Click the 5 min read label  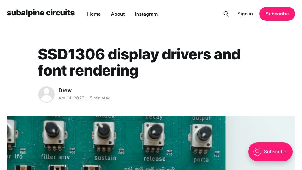[x=100, y=98]
